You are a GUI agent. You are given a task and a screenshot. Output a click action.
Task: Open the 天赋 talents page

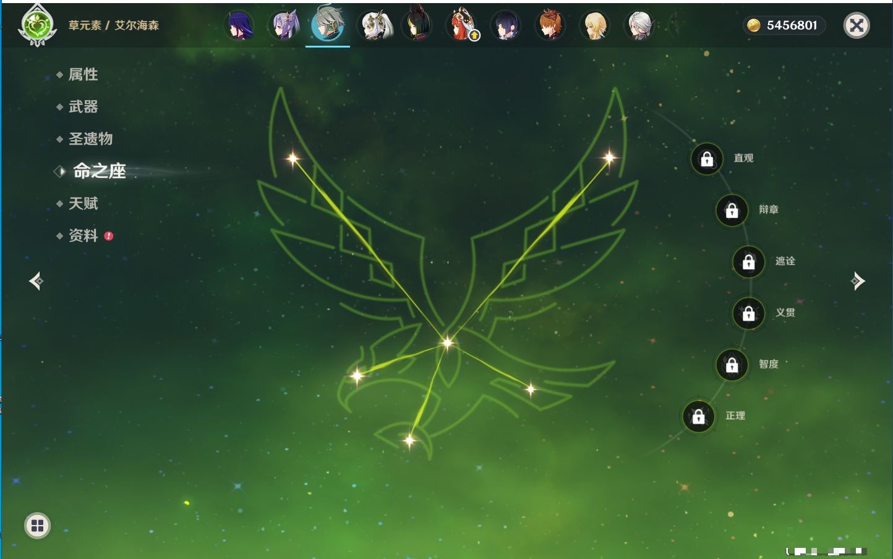point(83,203)
